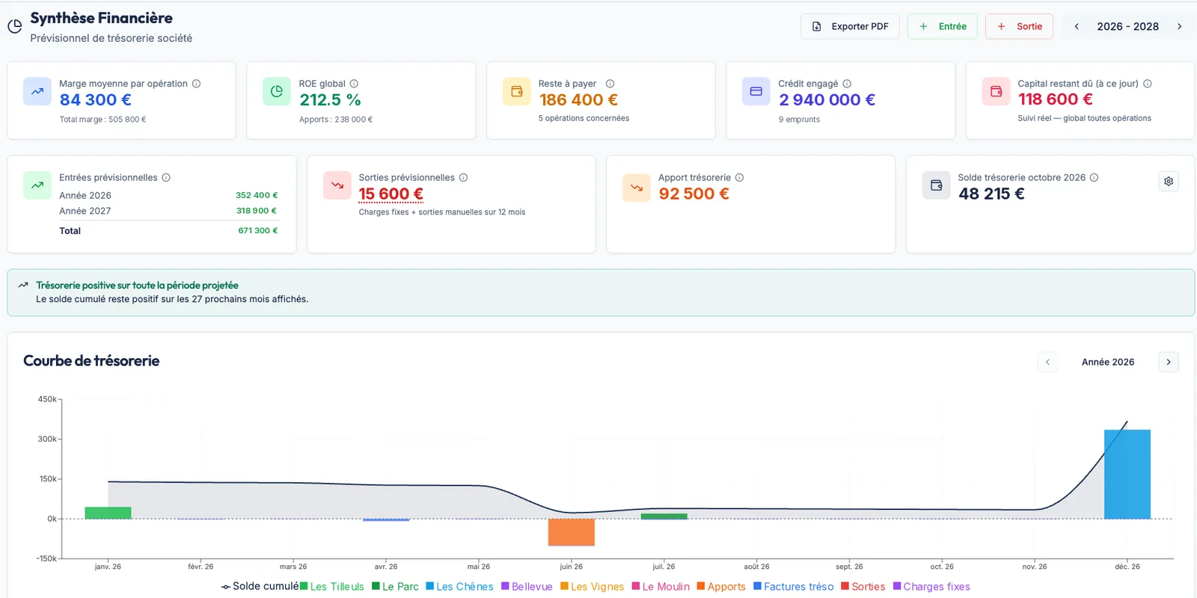Click the 671 300 € total amount
Screen dimensions: 1197x598
[x=258, y=231]
